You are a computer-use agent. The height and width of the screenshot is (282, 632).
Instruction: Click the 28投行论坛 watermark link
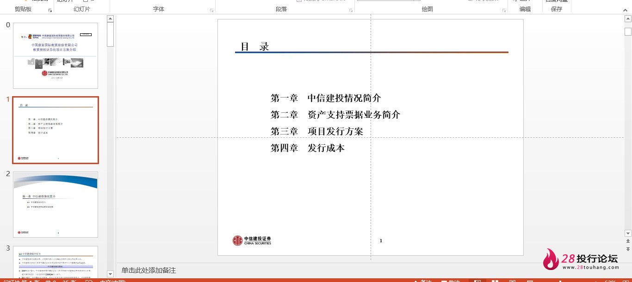[x=581, y=260]
